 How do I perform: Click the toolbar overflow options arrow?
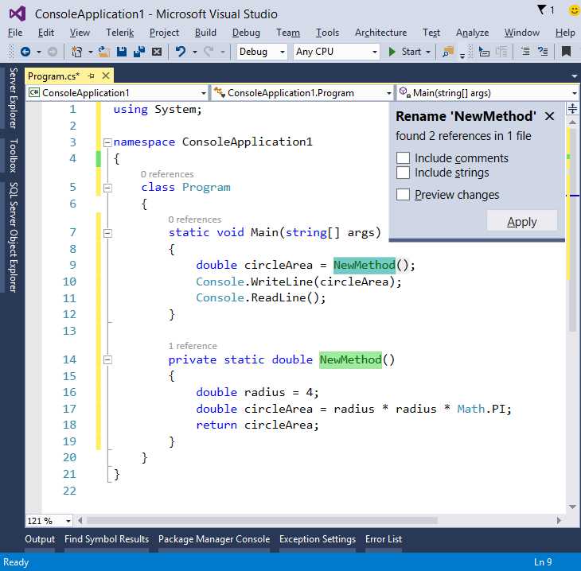tap(462, 56)
